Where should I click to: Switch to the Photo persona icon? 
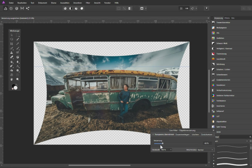[5, 8]
